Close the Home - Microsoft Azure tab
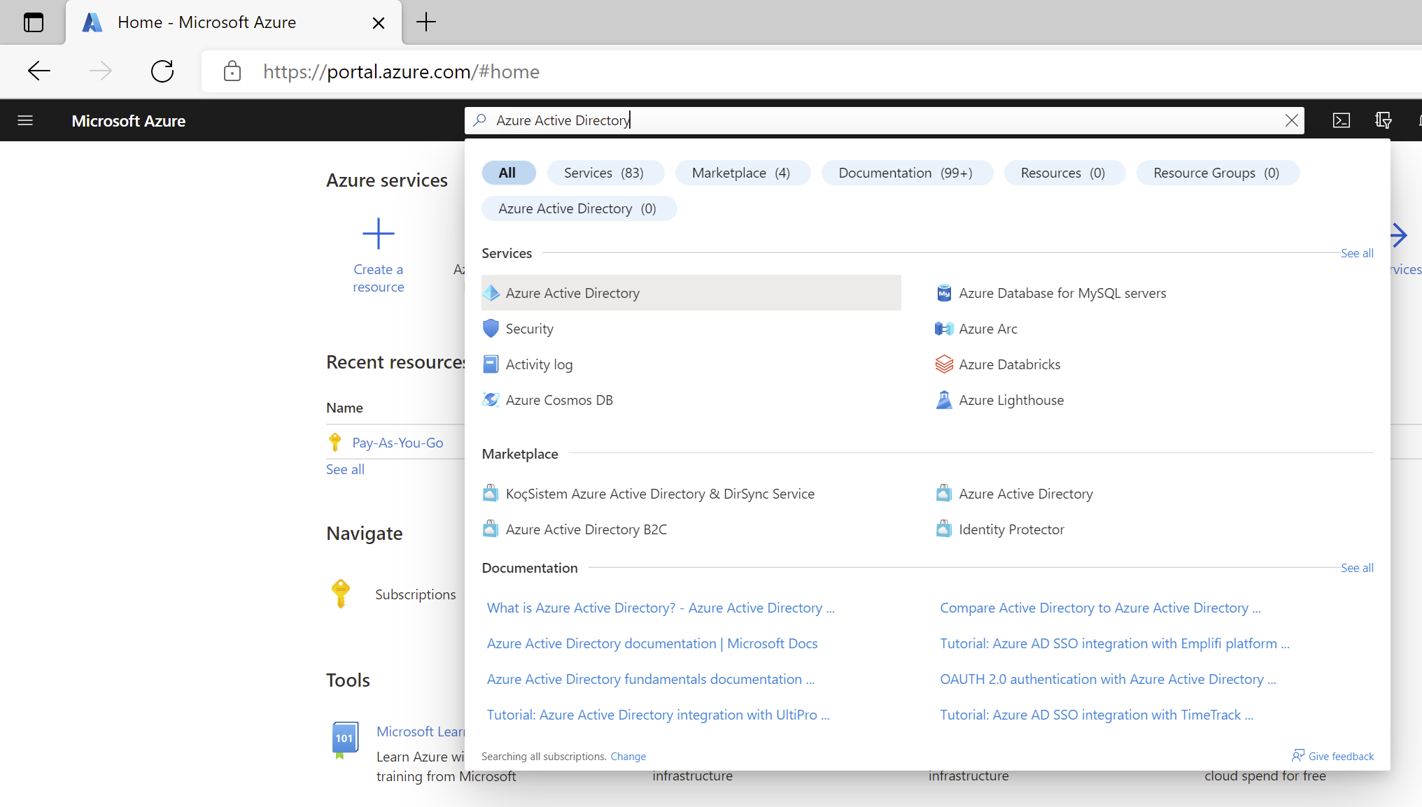Viewport: 1422px width, 807px height. pos(379,23)
